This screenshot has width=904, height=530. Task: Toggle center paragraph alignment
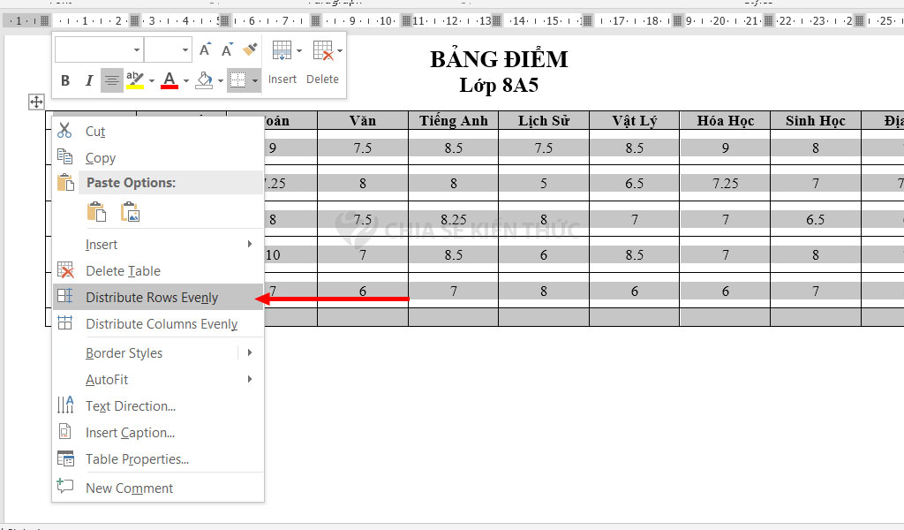click(110, 80)
